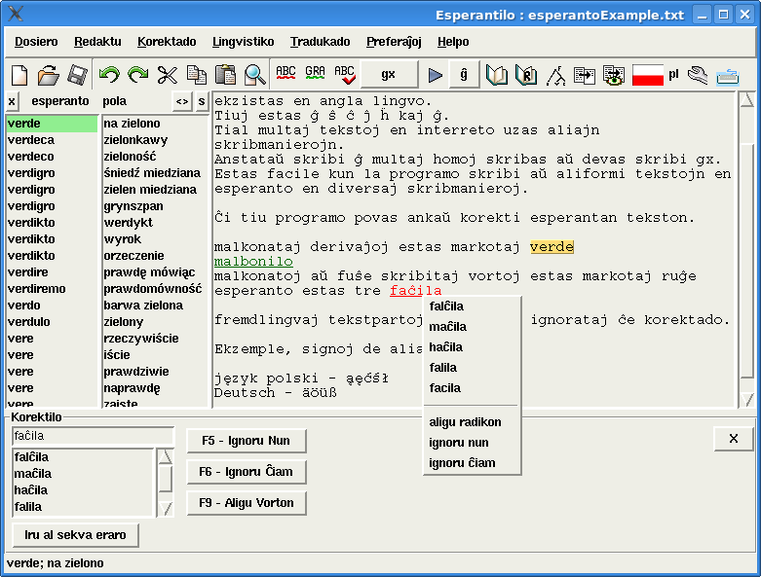The image size is (761, 577).
Task: Choose 'facila' from the suggestion popup
Action: (445, 388)
